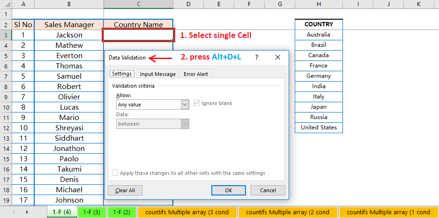Select the Brazil country cell
Image resolution: width=439 pixels, height=218 pixels.
[x=319, y=45]
